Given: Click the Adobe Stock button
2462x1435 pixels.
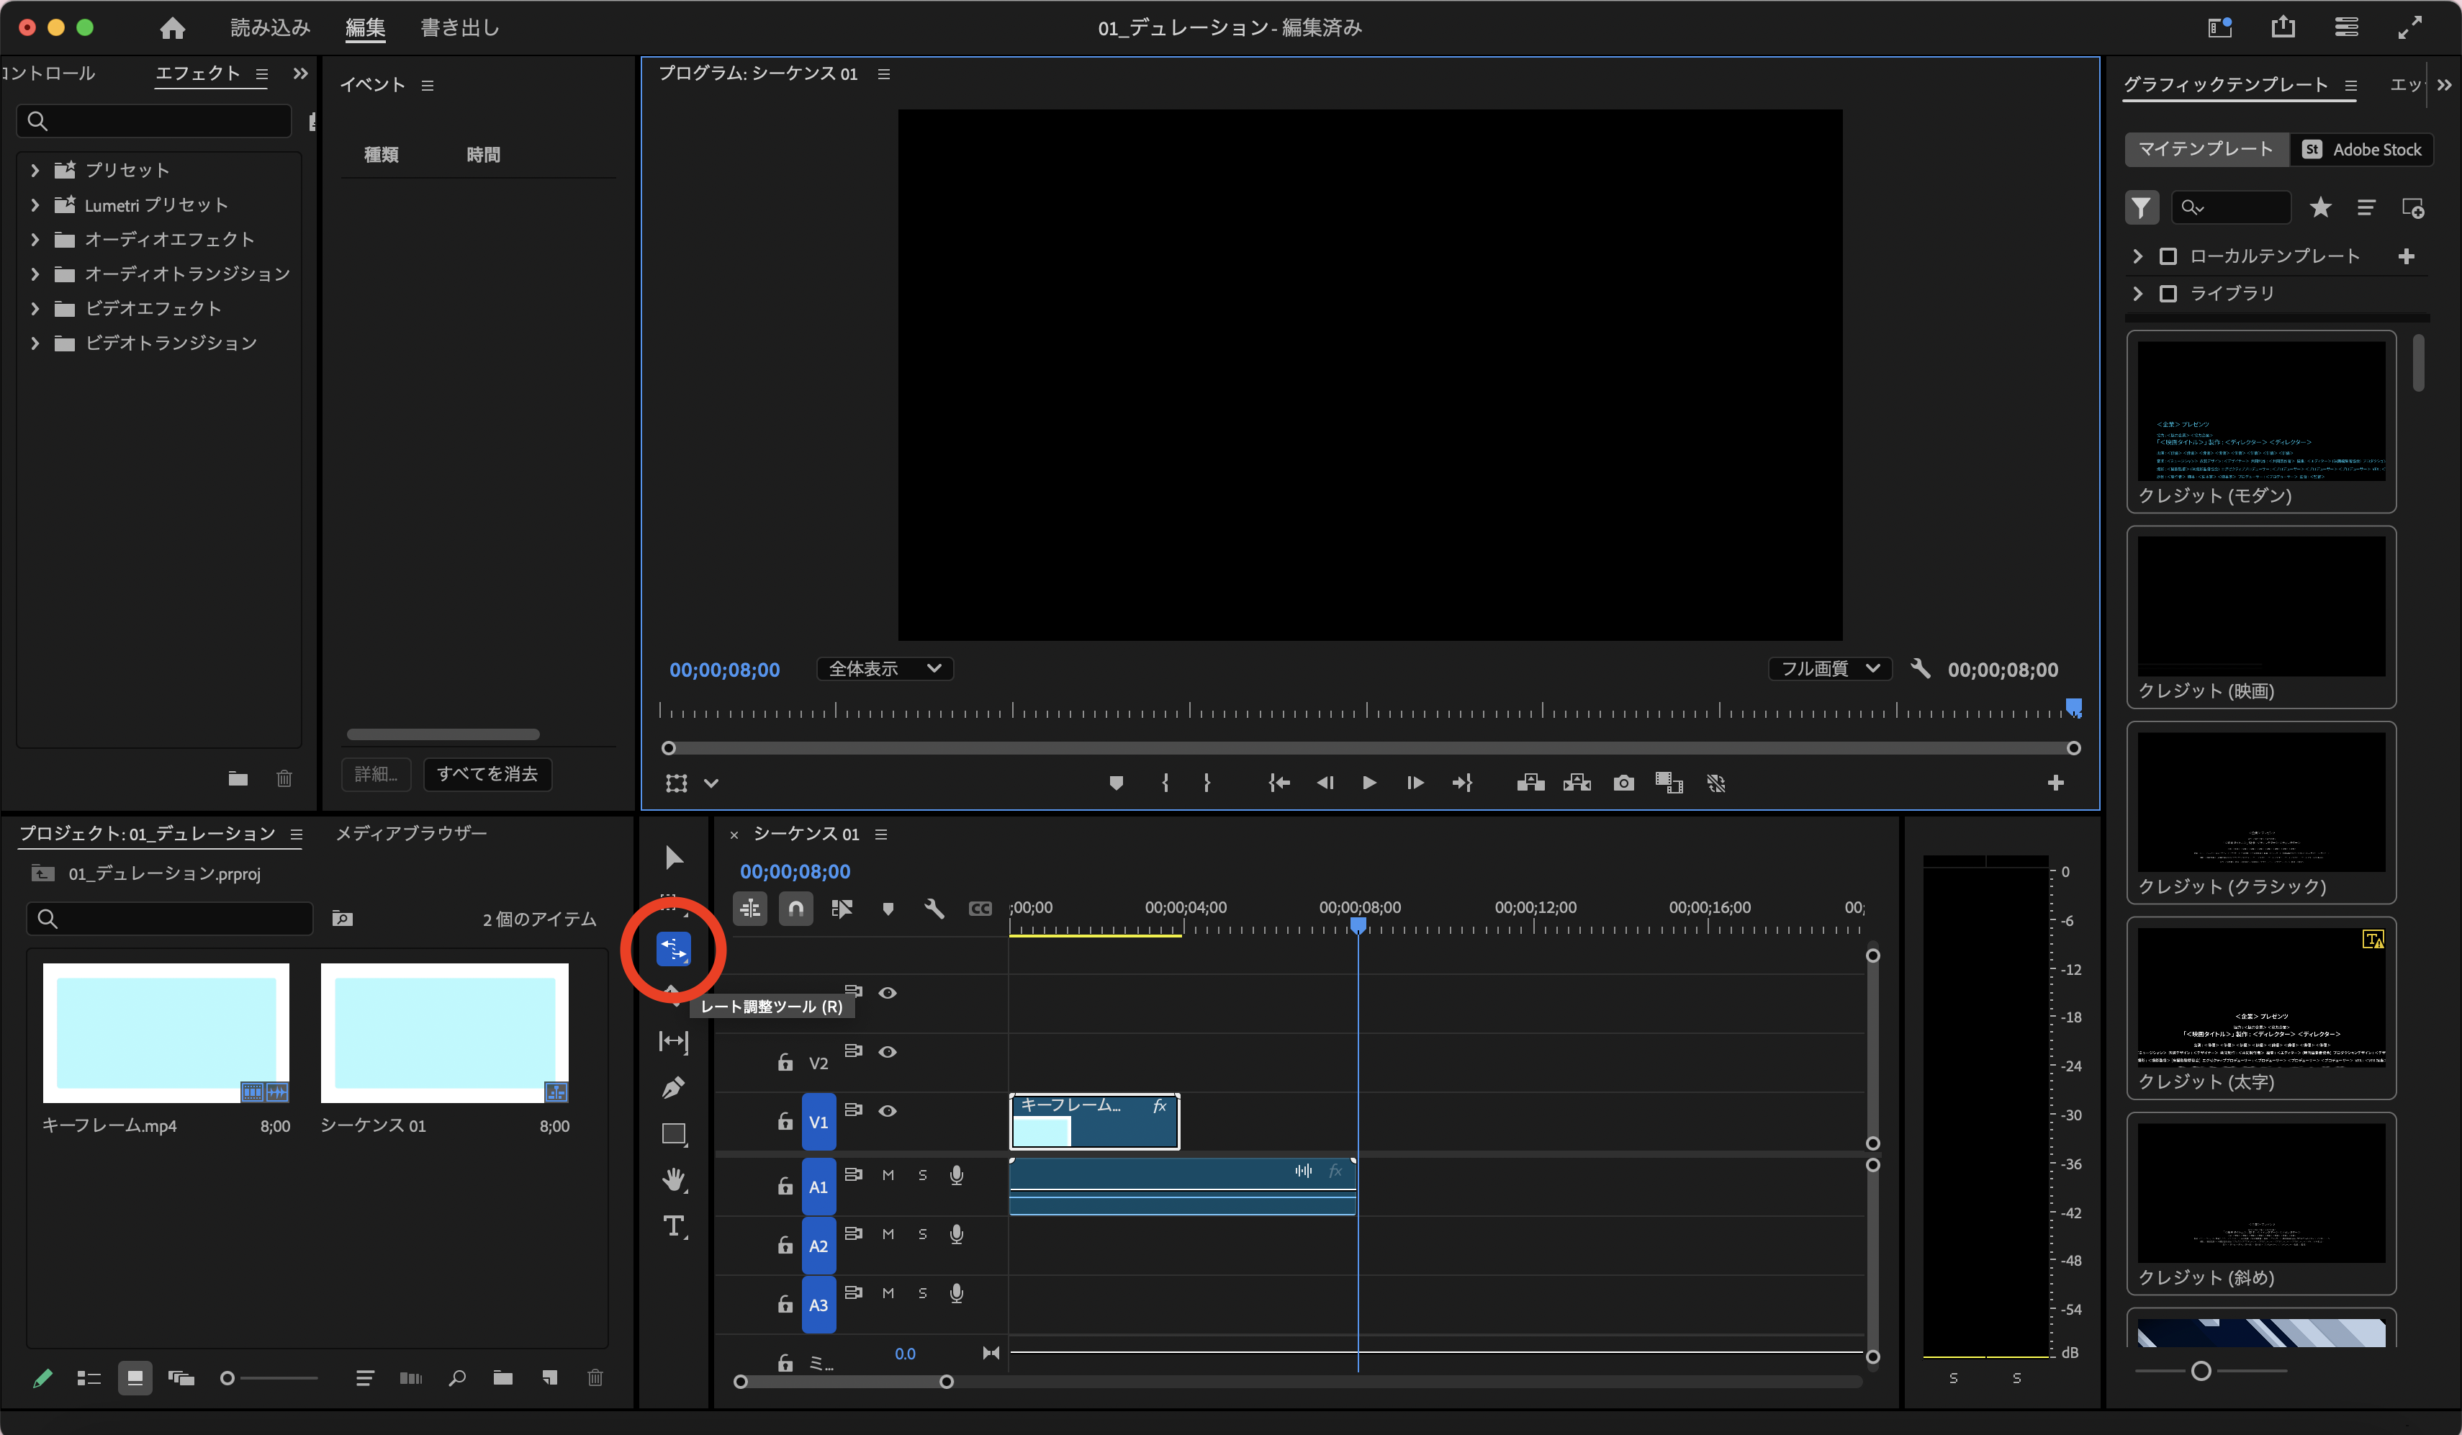Looking at the screenshot, I should (x=2361, y=150).
